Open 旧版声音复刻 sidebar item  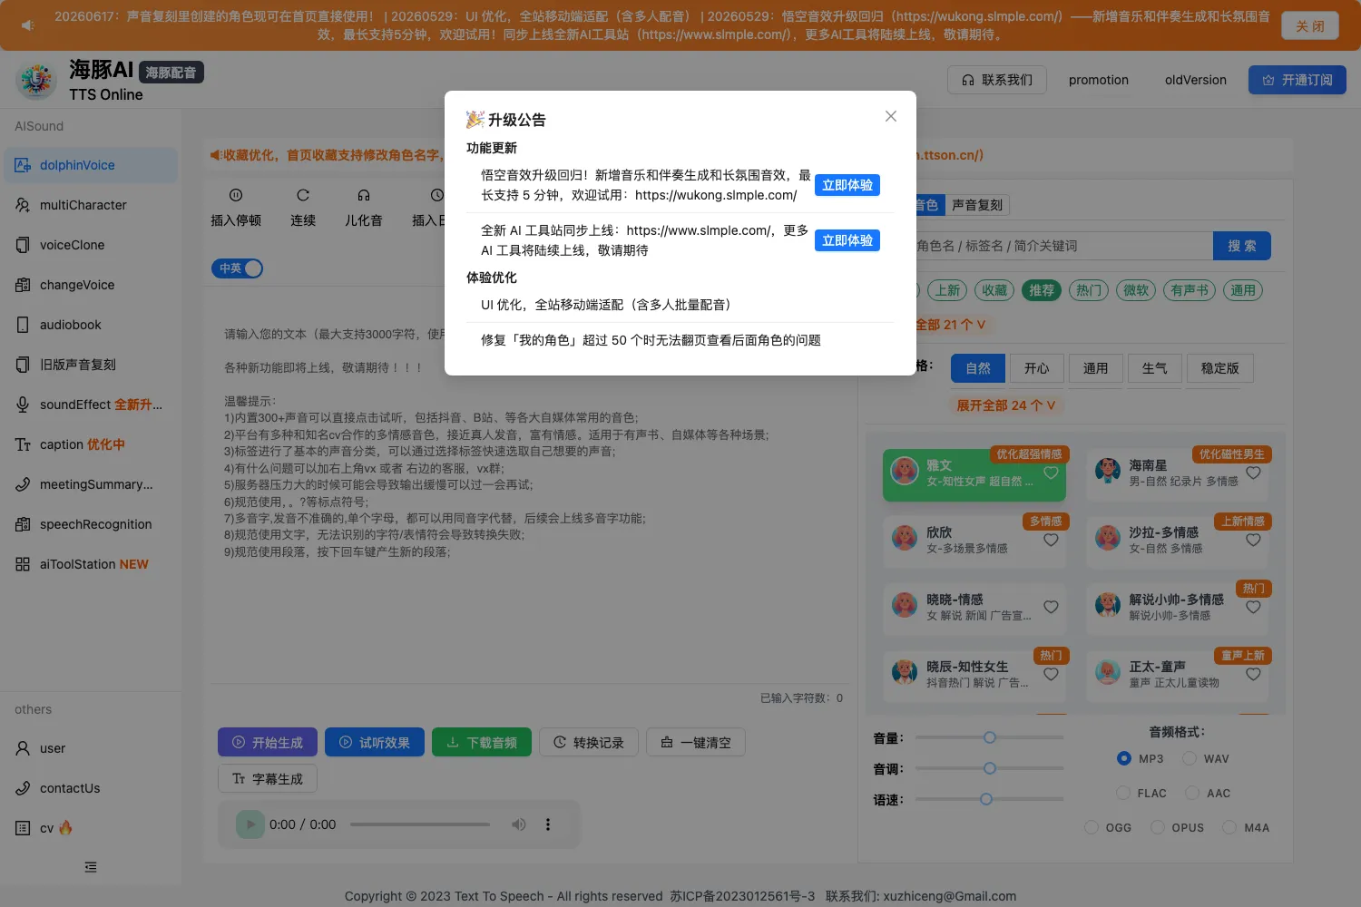(x=91, y=365)
